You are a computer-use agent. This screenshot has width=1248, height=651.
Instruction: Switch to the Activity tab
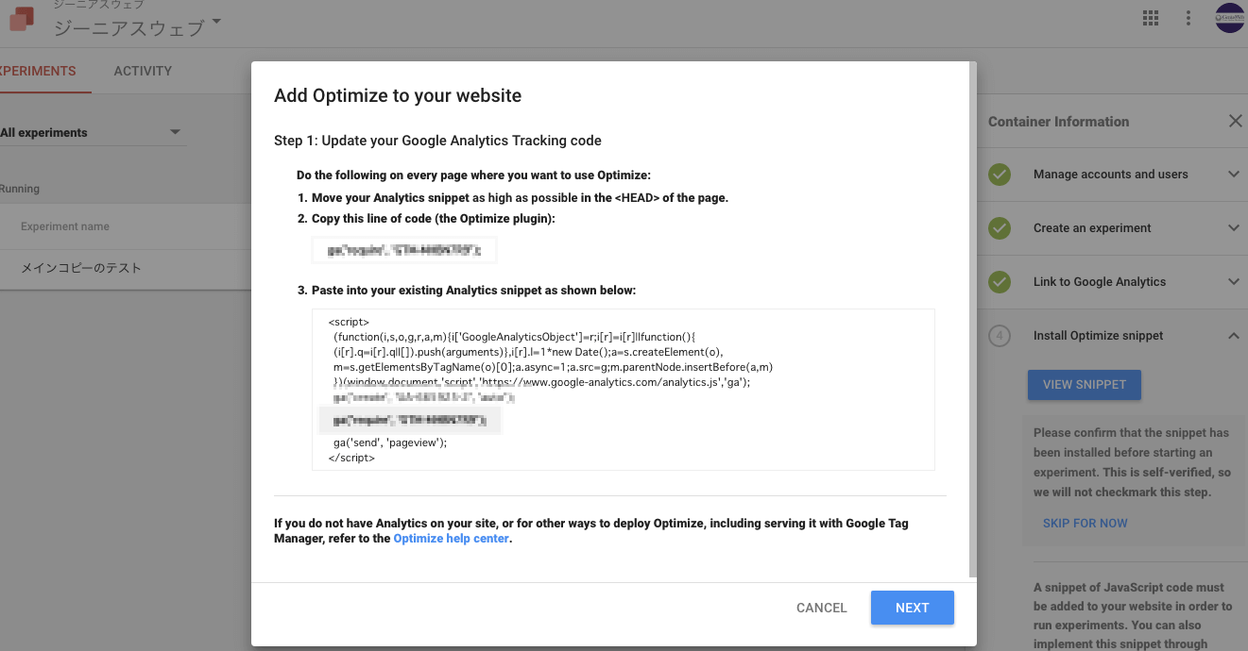tap(143, 71)
